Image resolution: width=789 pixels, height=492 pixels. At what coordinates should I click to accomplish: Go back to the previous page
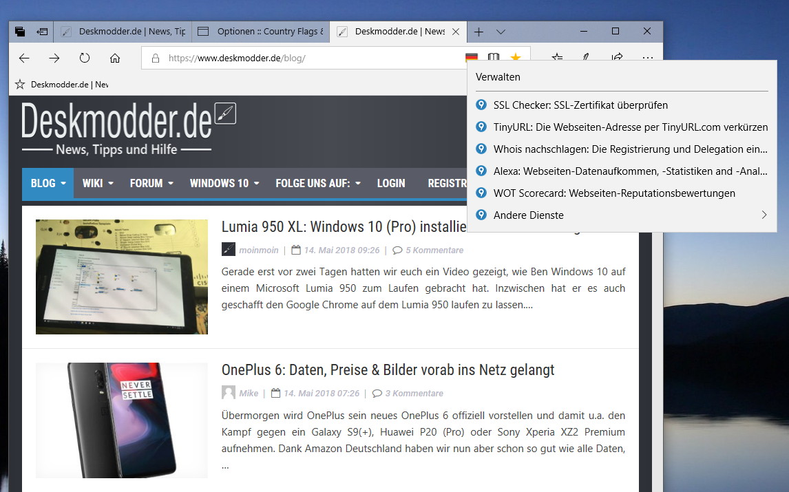coord(24,58)
